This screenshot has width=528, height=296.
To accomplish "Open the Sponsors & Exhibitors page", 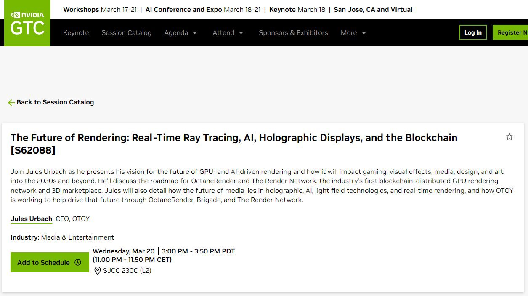I will pyautogui.click(x=293, y=32).
